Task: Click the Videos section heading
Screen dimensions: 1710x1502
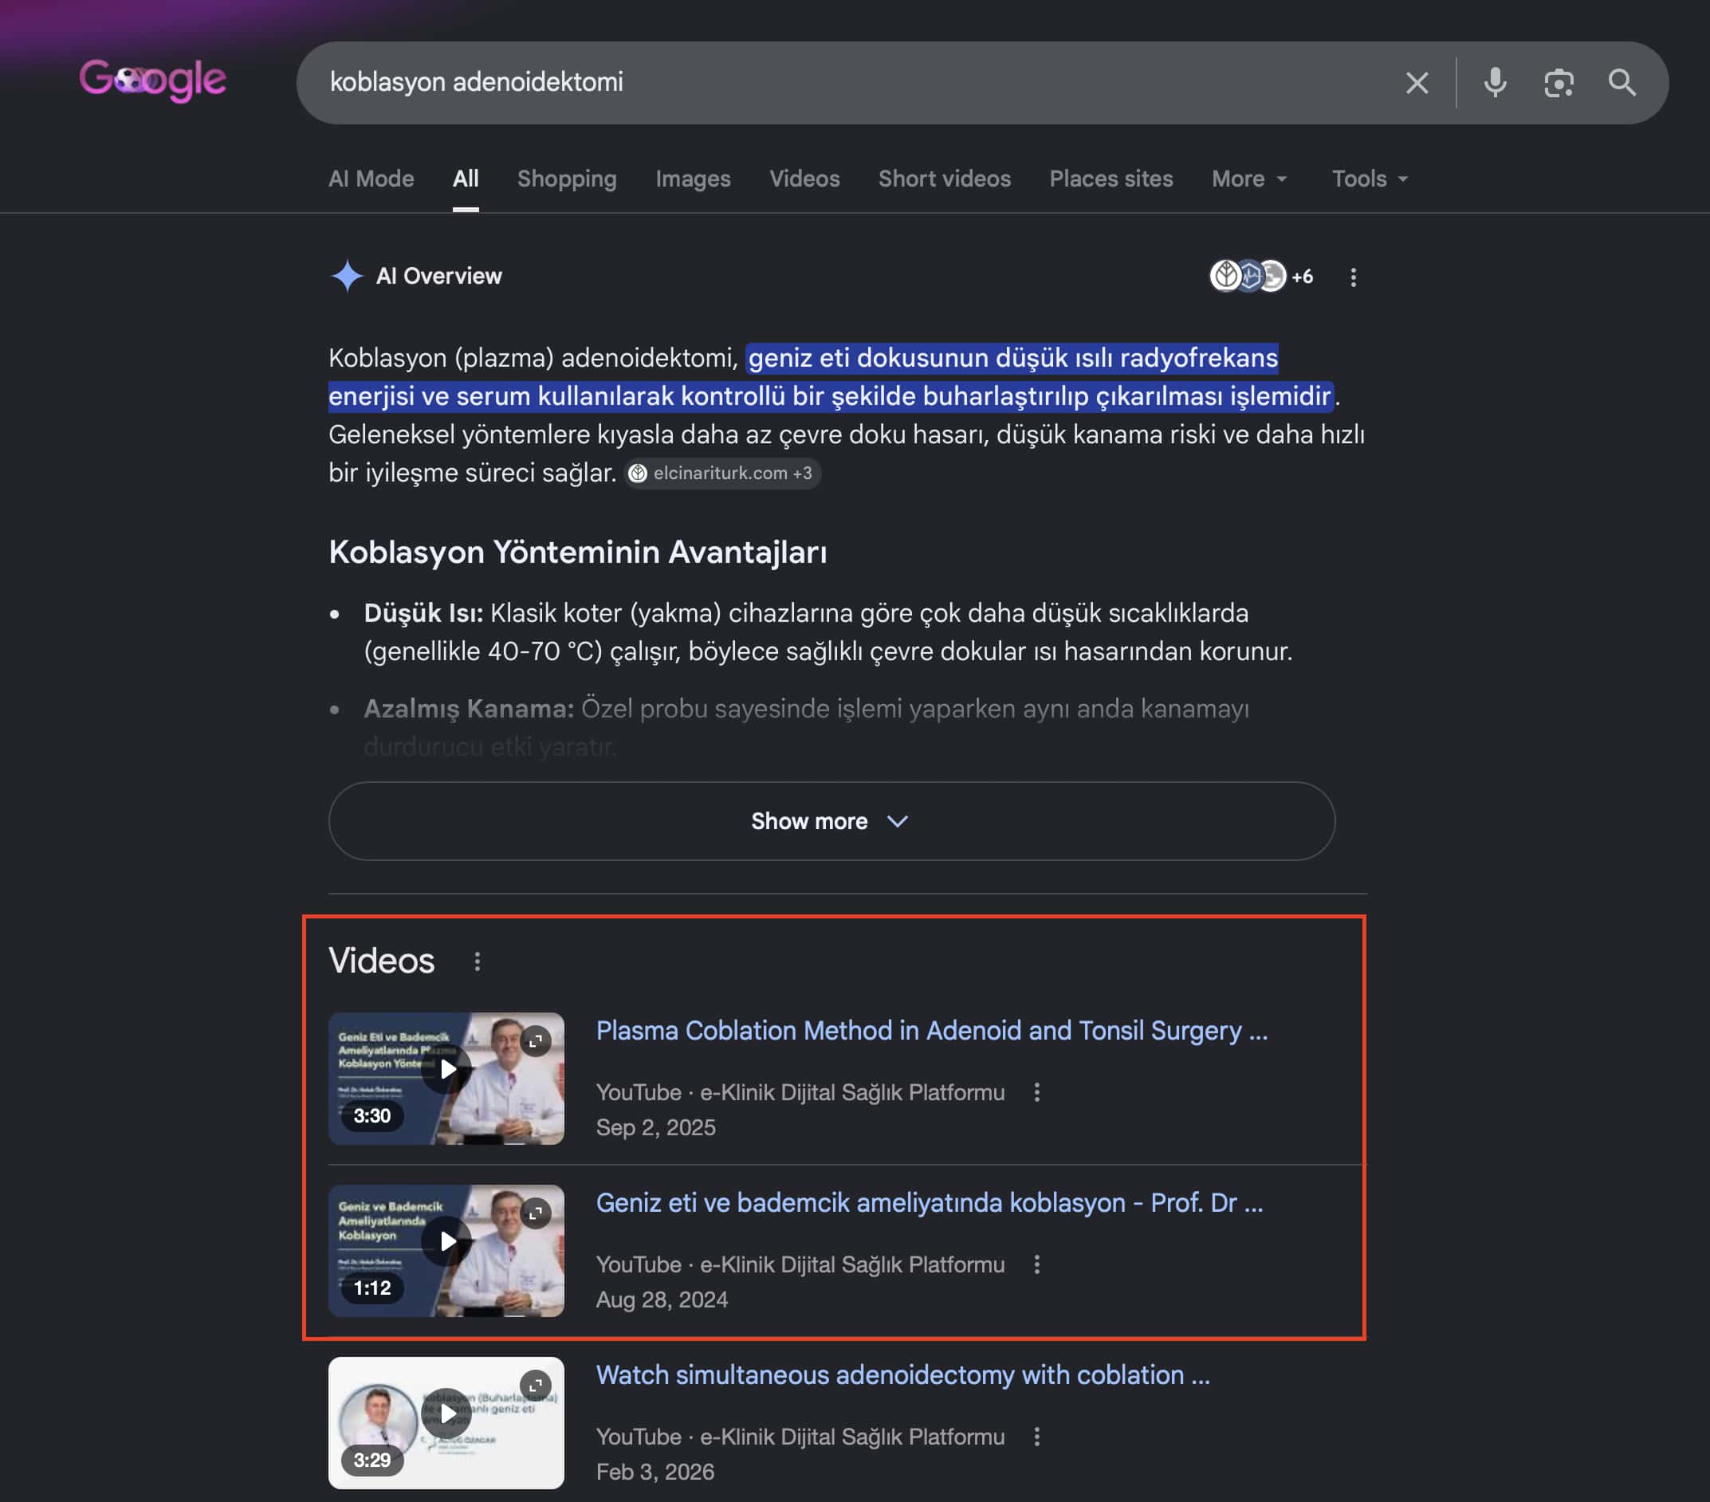Action: [x=382, y=961]
